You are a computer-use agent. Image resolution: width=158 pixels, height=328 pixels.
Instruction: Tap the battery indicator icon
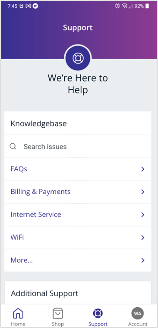click(x=147, y=6)
